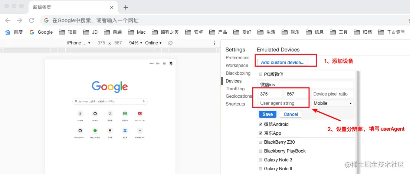The image size is (410, 174).
Task: Go back with the browser back arrow
Action: pyautogui.click(x=8, y=20)
